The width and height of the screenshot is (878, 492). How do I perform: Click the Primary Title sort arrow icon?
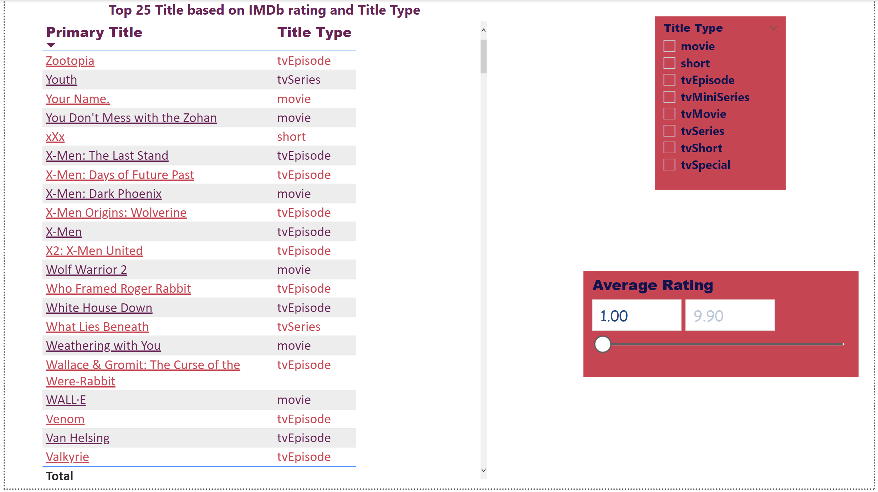coord(51,45)
